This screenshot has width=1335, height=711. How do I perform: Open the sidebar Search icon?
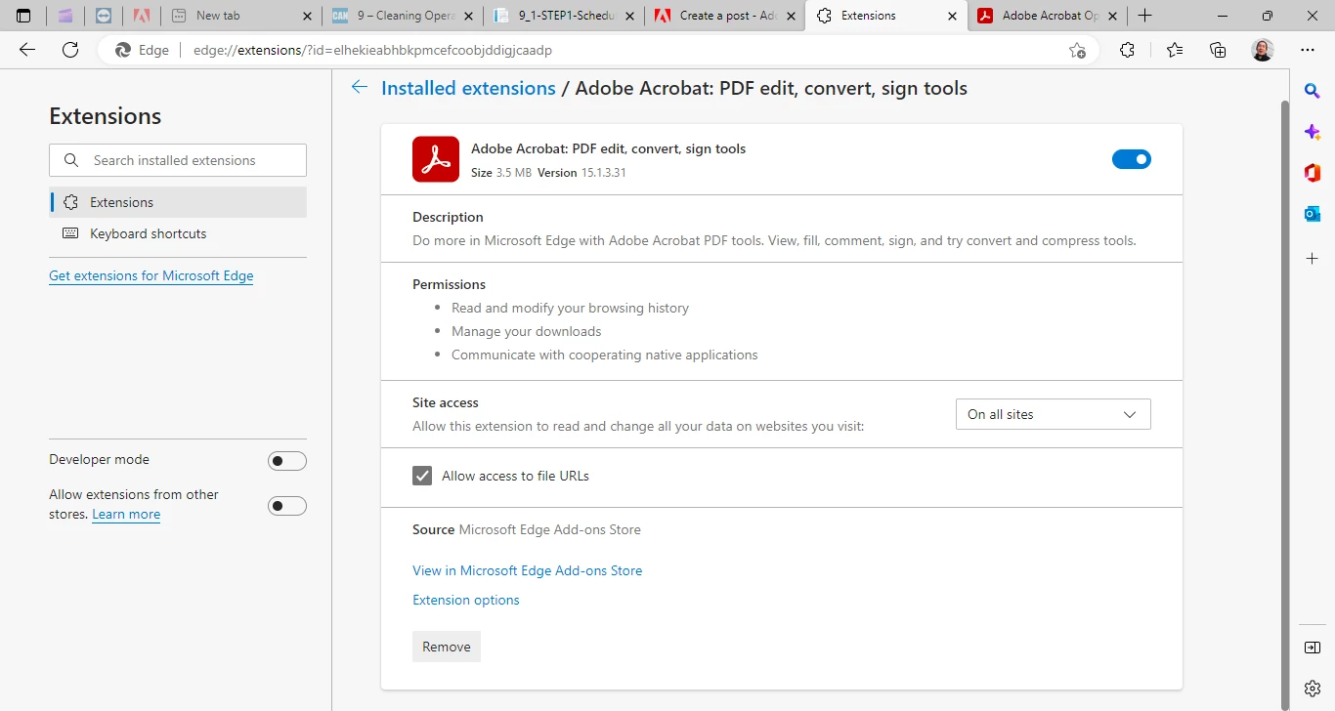(x=1313, y=91)
